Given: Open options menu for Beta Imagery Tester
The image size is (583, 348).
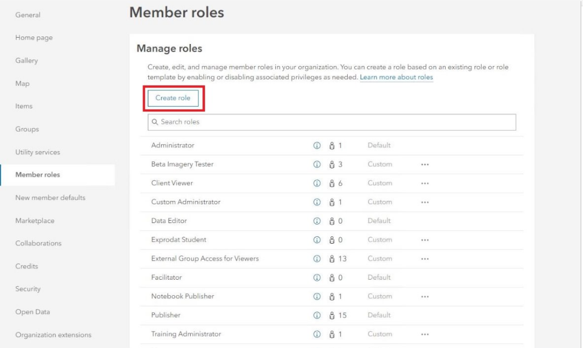Looking at the screenshot, I should [x=425, y=164].
